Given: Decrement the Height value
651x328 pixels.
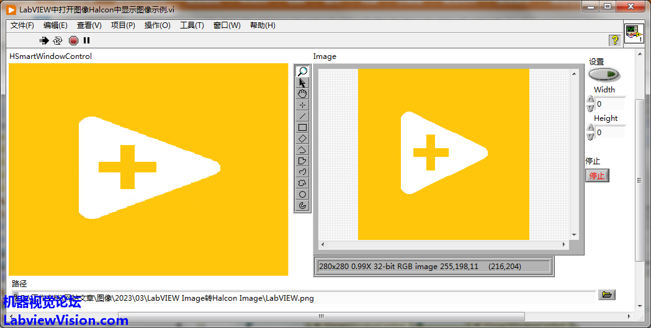Looking at the screenshot, I should [x=590, y=136].
